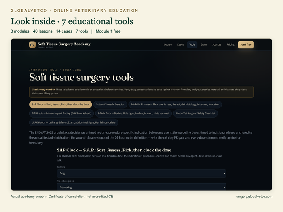Open the MARGIN Planner tool tab

(x=175, y=105)
